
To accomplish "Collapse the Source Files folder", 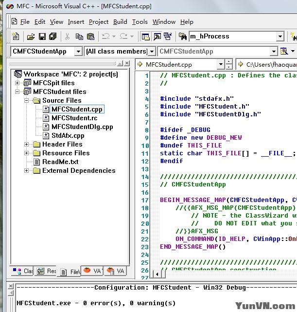I will tap(26, 100).
